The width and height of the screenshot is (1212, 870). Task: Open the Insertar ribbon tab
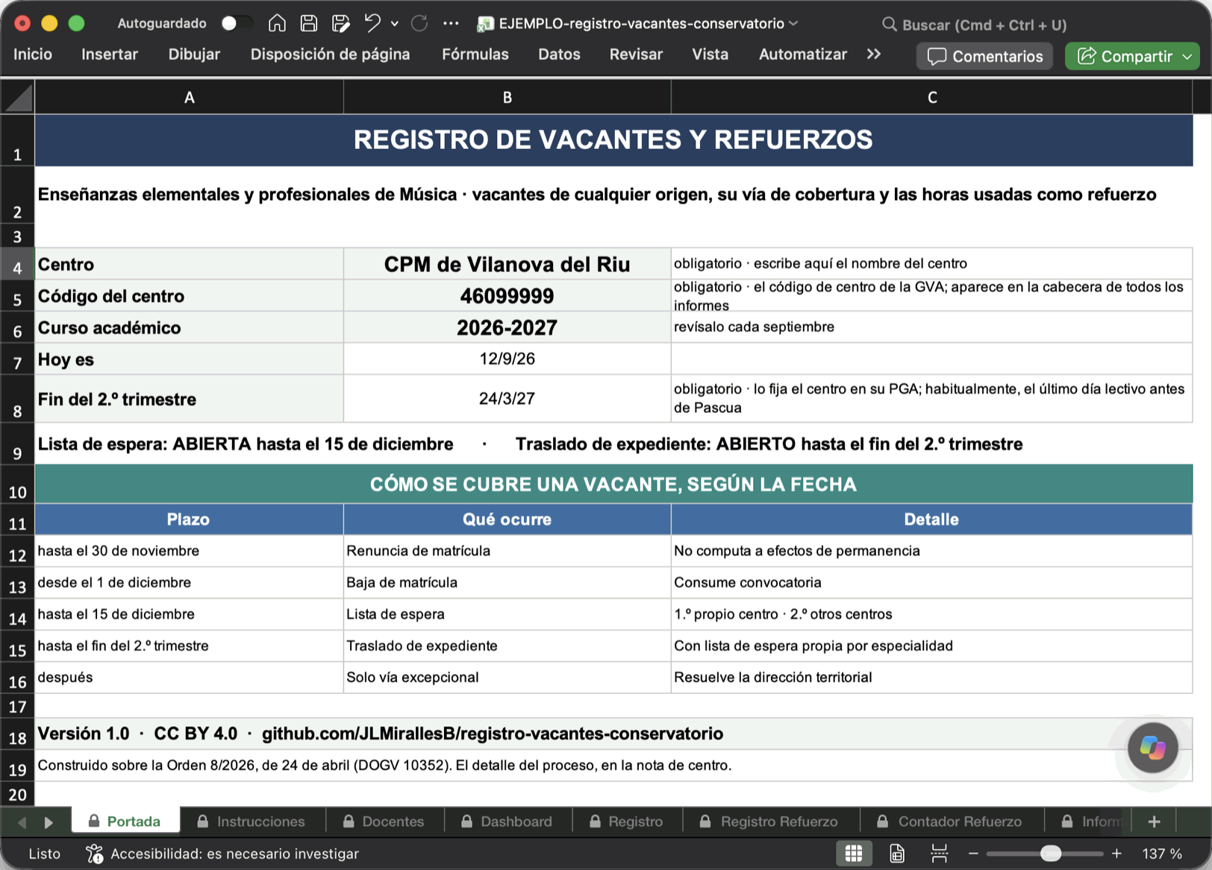pos(110,54)
